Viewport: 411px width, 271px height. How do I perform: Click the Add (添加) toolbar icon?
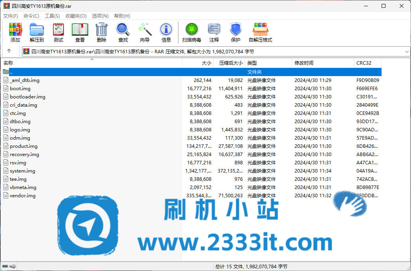pos(15,32)
